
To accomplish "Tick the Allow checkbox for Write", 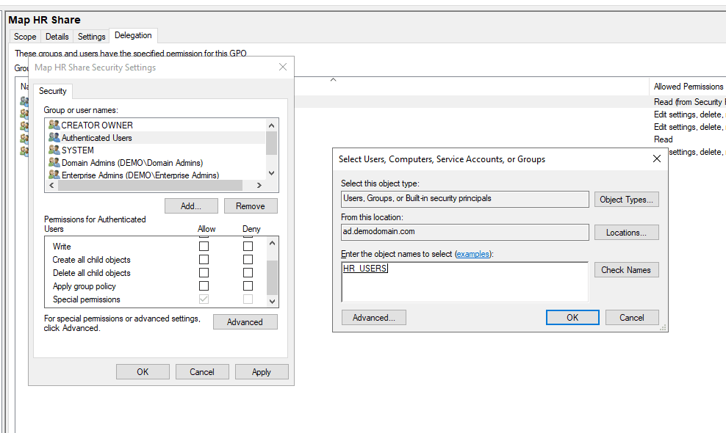I will (x=204, y=247).
